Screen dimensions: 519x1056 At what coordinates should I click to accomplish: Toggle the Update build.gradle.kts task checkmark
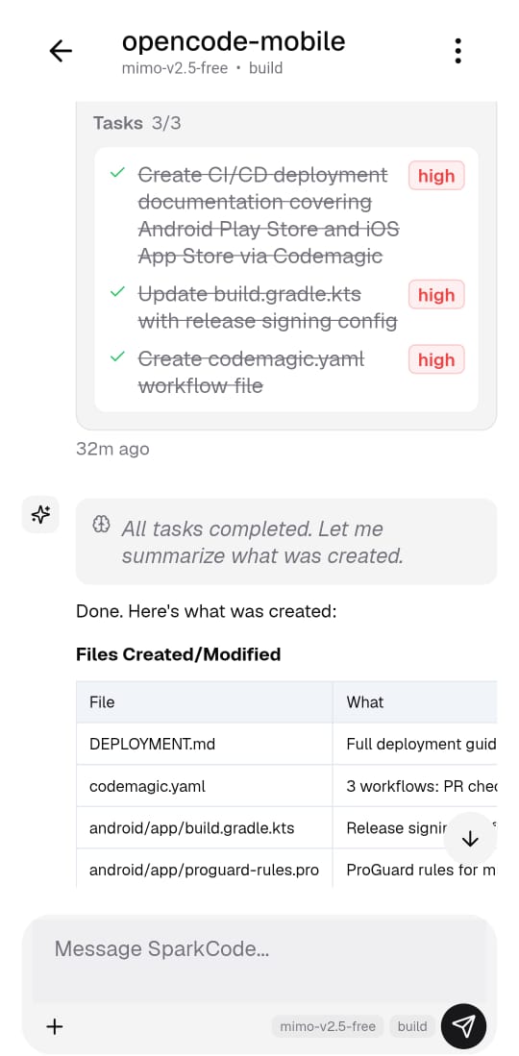117,292
